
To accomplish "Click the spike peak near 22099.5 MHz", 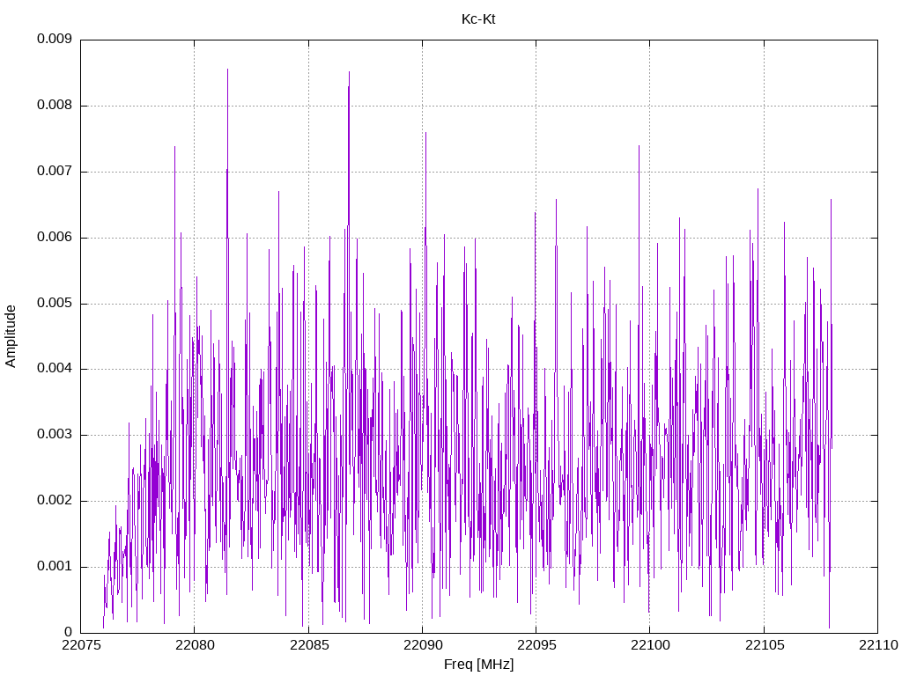I will pyautogui.click(x=639, y=147).
